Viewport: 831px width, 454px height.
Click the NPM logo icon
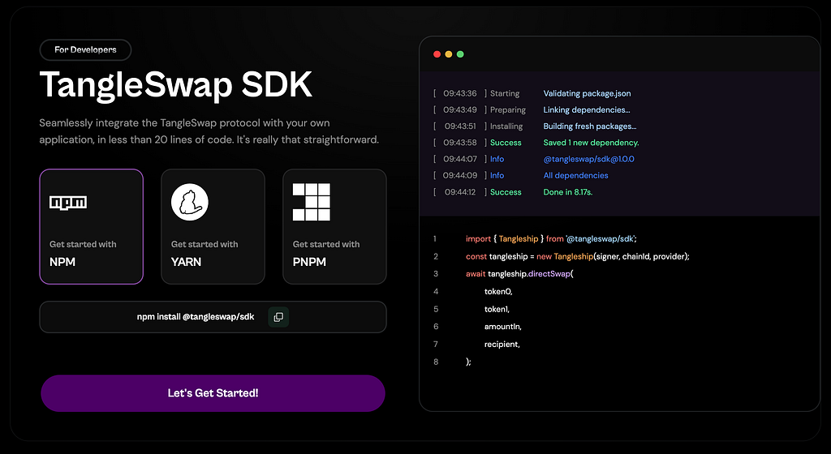(68, 203)
